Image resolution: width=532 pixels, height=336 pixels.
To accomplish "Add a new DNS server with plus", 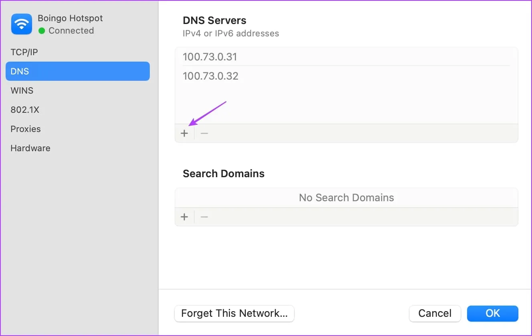I will 184,133.
